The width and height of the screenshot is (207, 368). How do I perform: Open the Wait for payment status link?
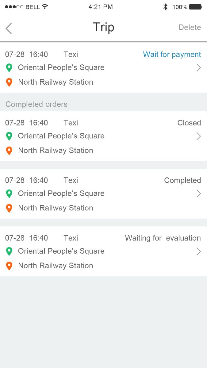pyautogui.click(x=172, y=55)
